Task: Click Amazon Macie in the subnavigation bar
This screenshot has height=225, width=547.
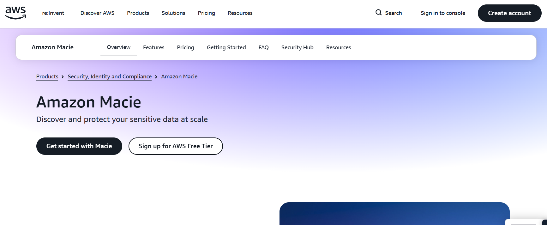Action: [x=52, y=47]
